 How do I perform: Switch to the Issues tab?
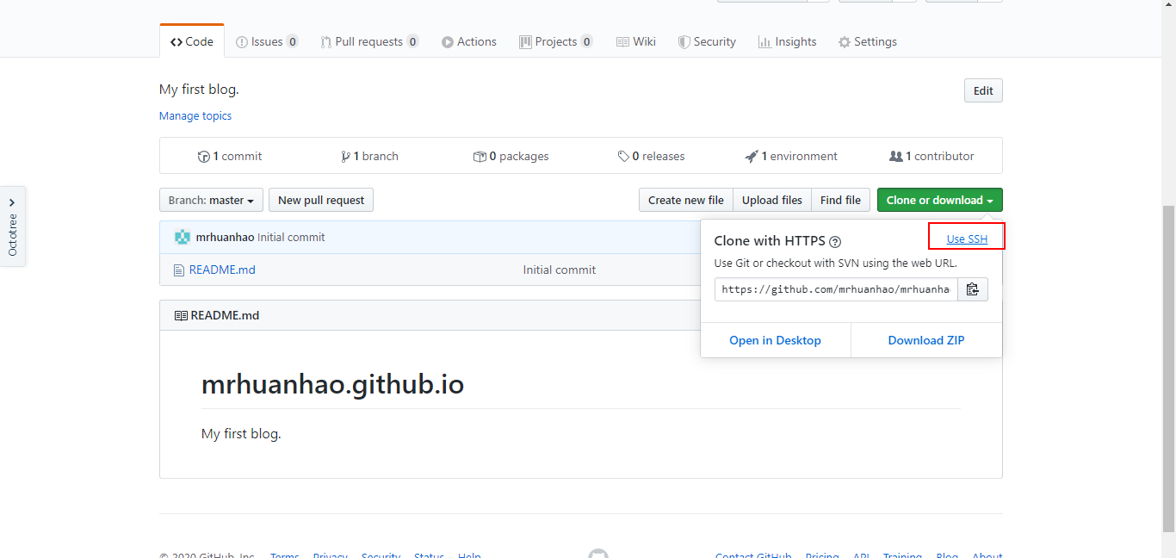pyautogui.click(x=267, y=41)
